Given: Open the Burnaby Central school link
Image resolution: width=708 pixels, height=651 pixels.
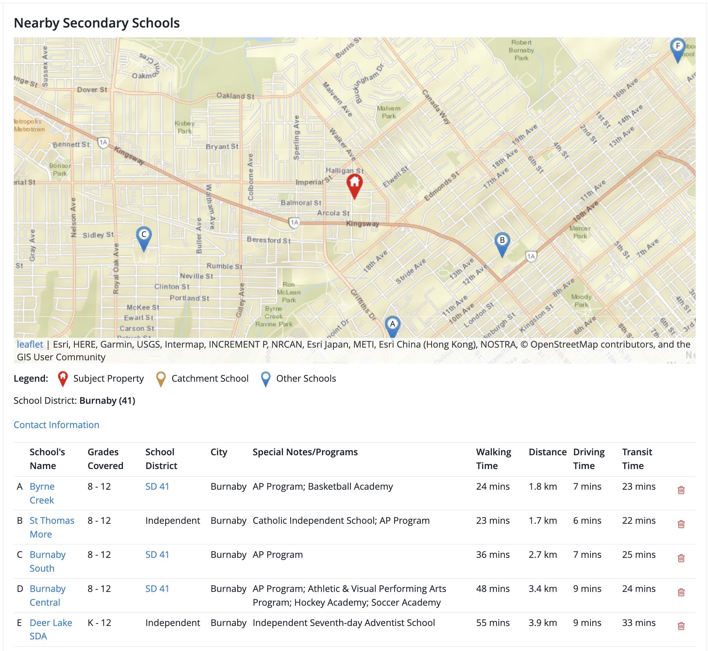Looking at the screenshot, I should tap(48, 589).
